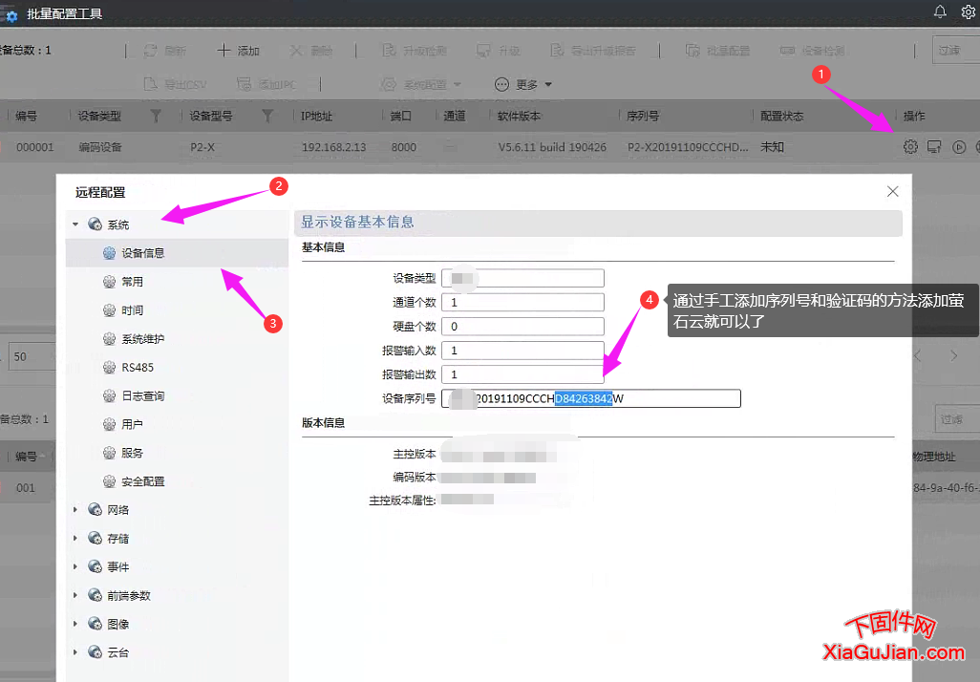
Task: Expand the 事件 tree node arrow
Action: [x=75, y=566]
